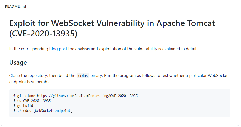Click "RedTeamPentesting" inside the clone URL
Image resolution: width=241 pixels, height=127 pixels.
click(91, 96)
